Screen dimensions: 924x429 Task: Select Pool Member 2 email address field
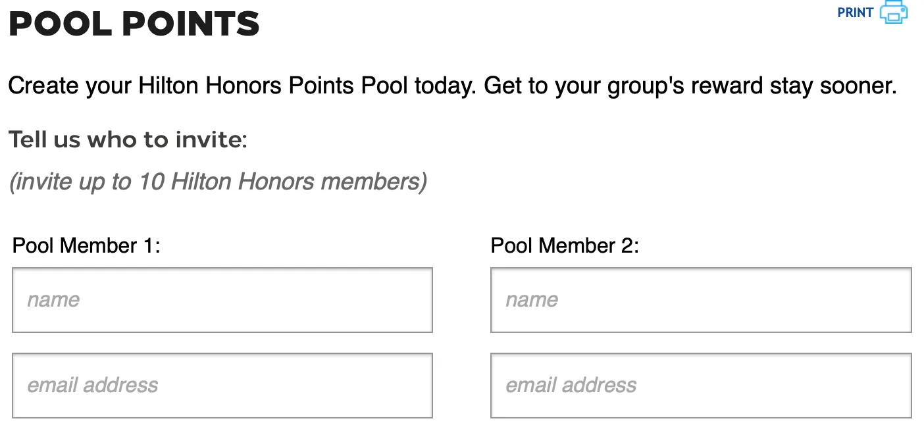[701, 386]
